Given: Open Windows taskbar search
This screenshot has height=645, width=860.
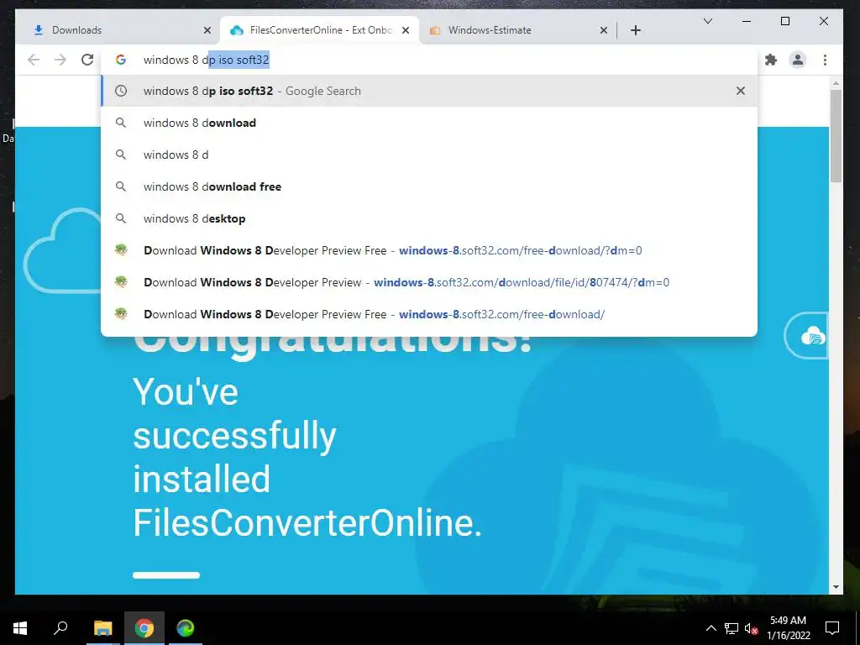Looking at the screenshot, I should tap(60, 628).
